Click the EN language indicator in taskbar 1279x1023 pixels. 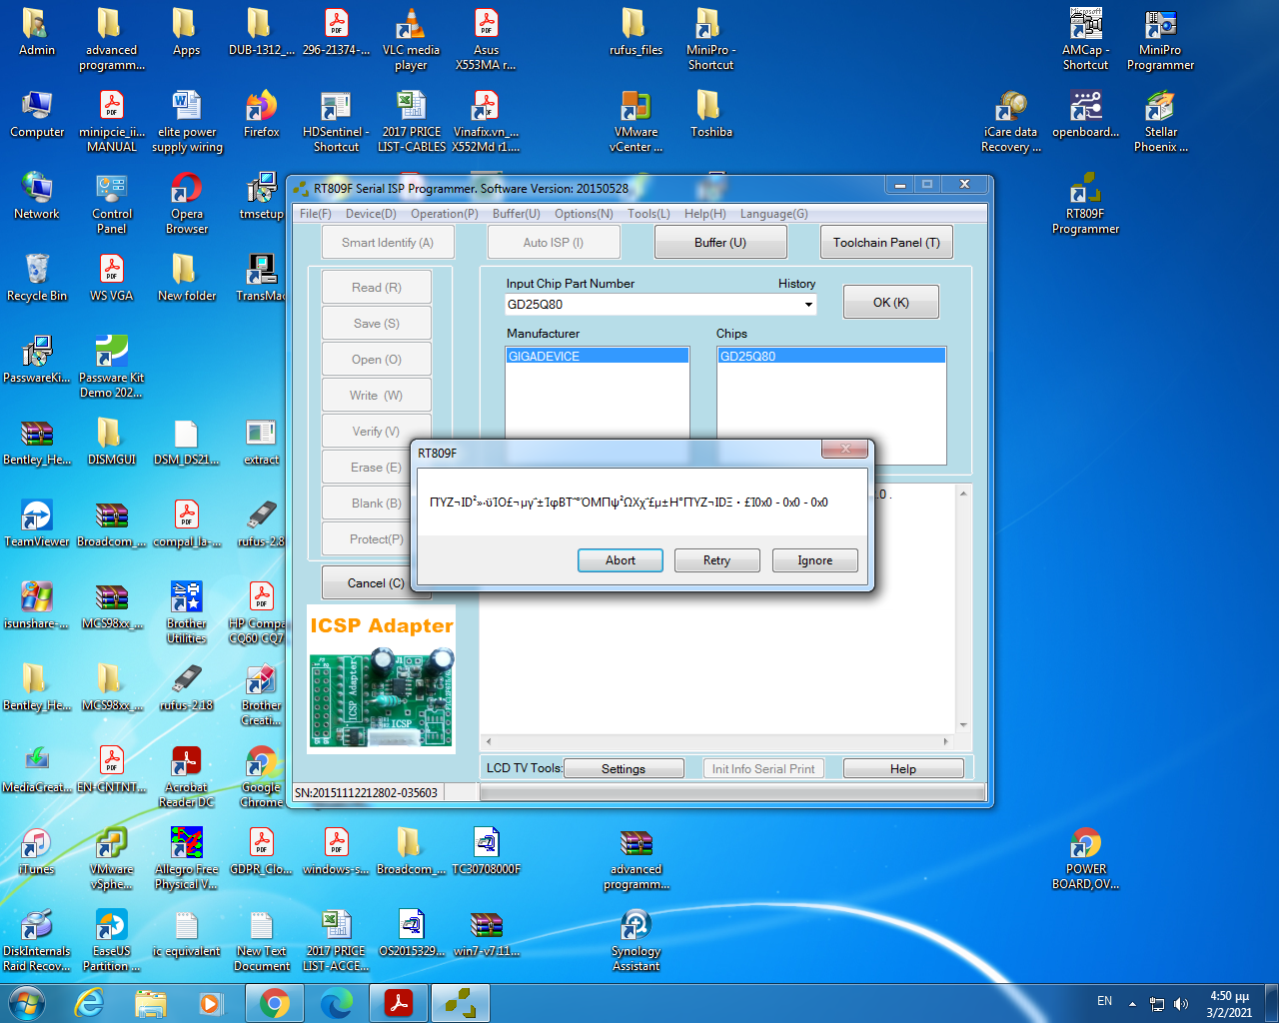(1104, 1001)
